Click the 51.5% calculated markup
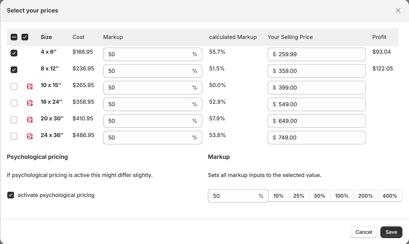Image resolution: width=409 pixels, height=244 pixels. point(217,69)
